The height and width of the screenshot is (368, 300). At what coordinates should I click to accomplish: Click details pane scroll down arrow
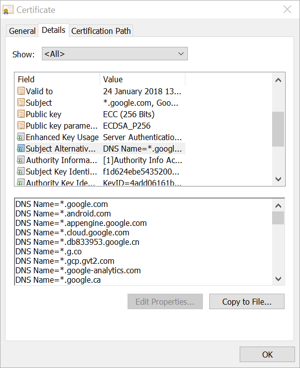pos(278,279)
